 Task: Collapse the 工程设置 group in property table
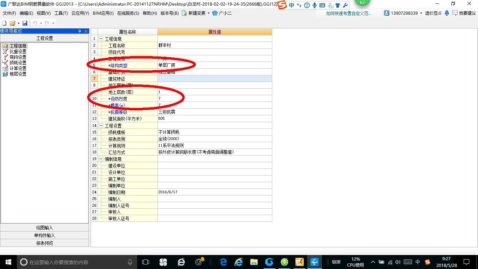[x=101, y=125]
